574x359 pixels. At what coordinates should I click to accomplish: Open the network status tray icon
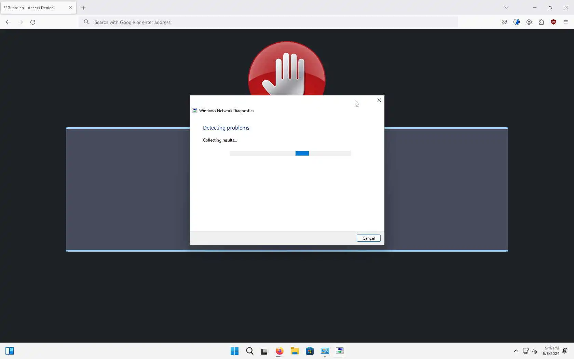pyautogui.click(x=526, y=351)
